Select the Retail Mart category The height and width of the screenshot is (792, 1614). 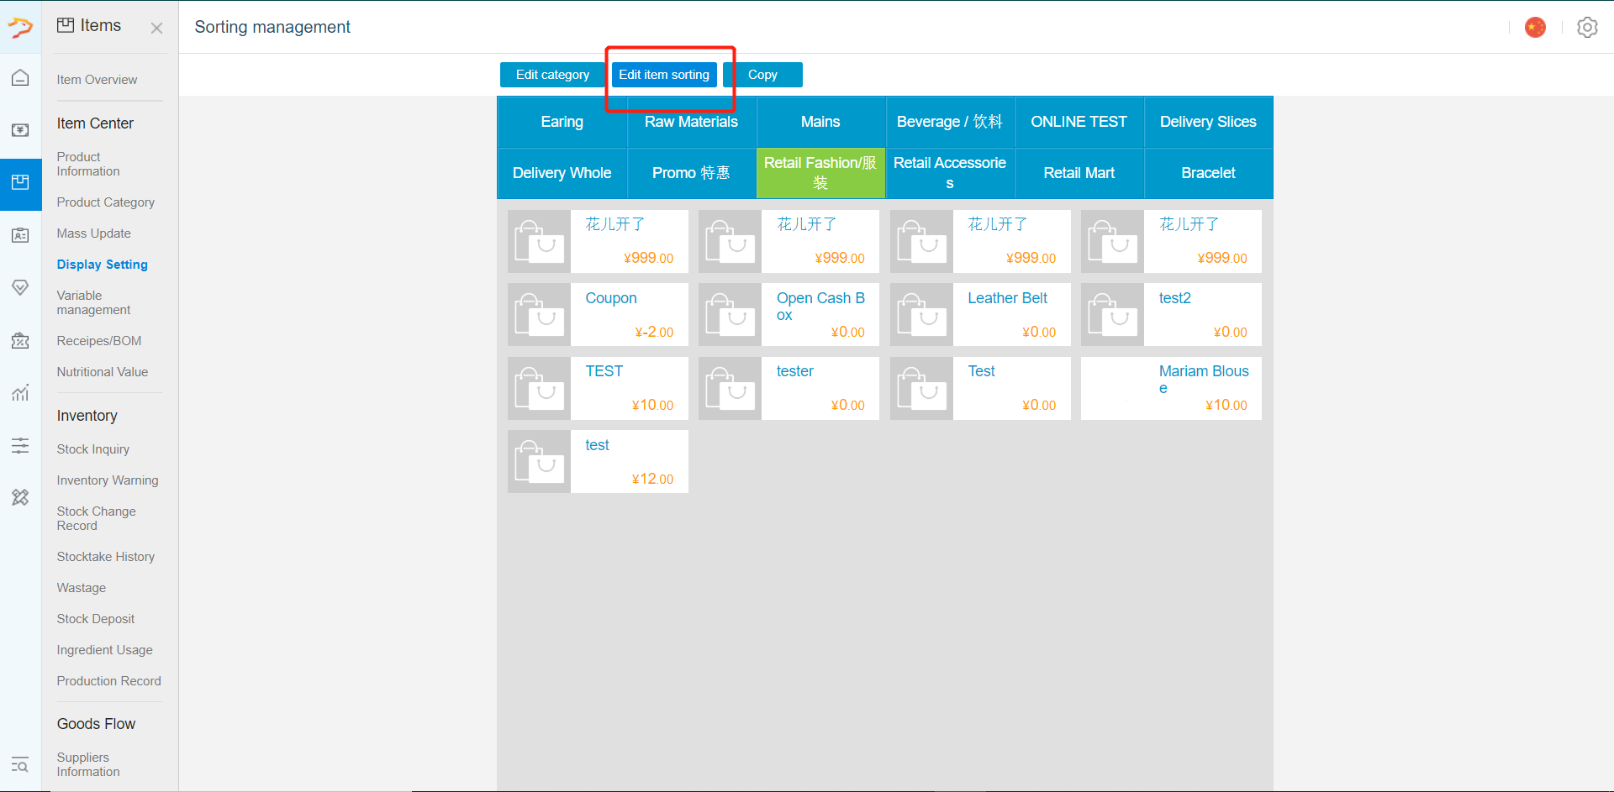pos(1079,173)
